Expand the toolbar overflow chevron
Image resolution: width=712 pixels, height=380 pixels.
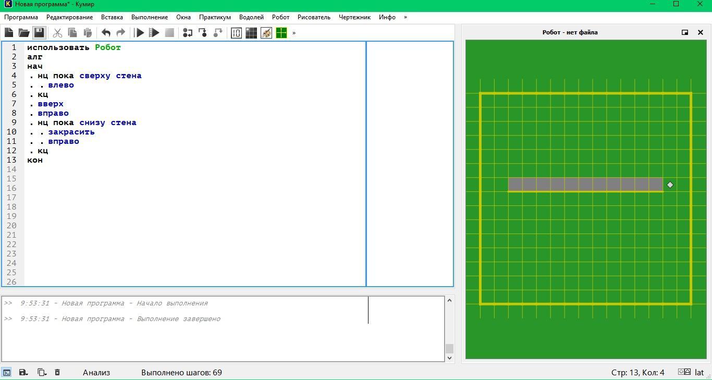tap(294, 33)
